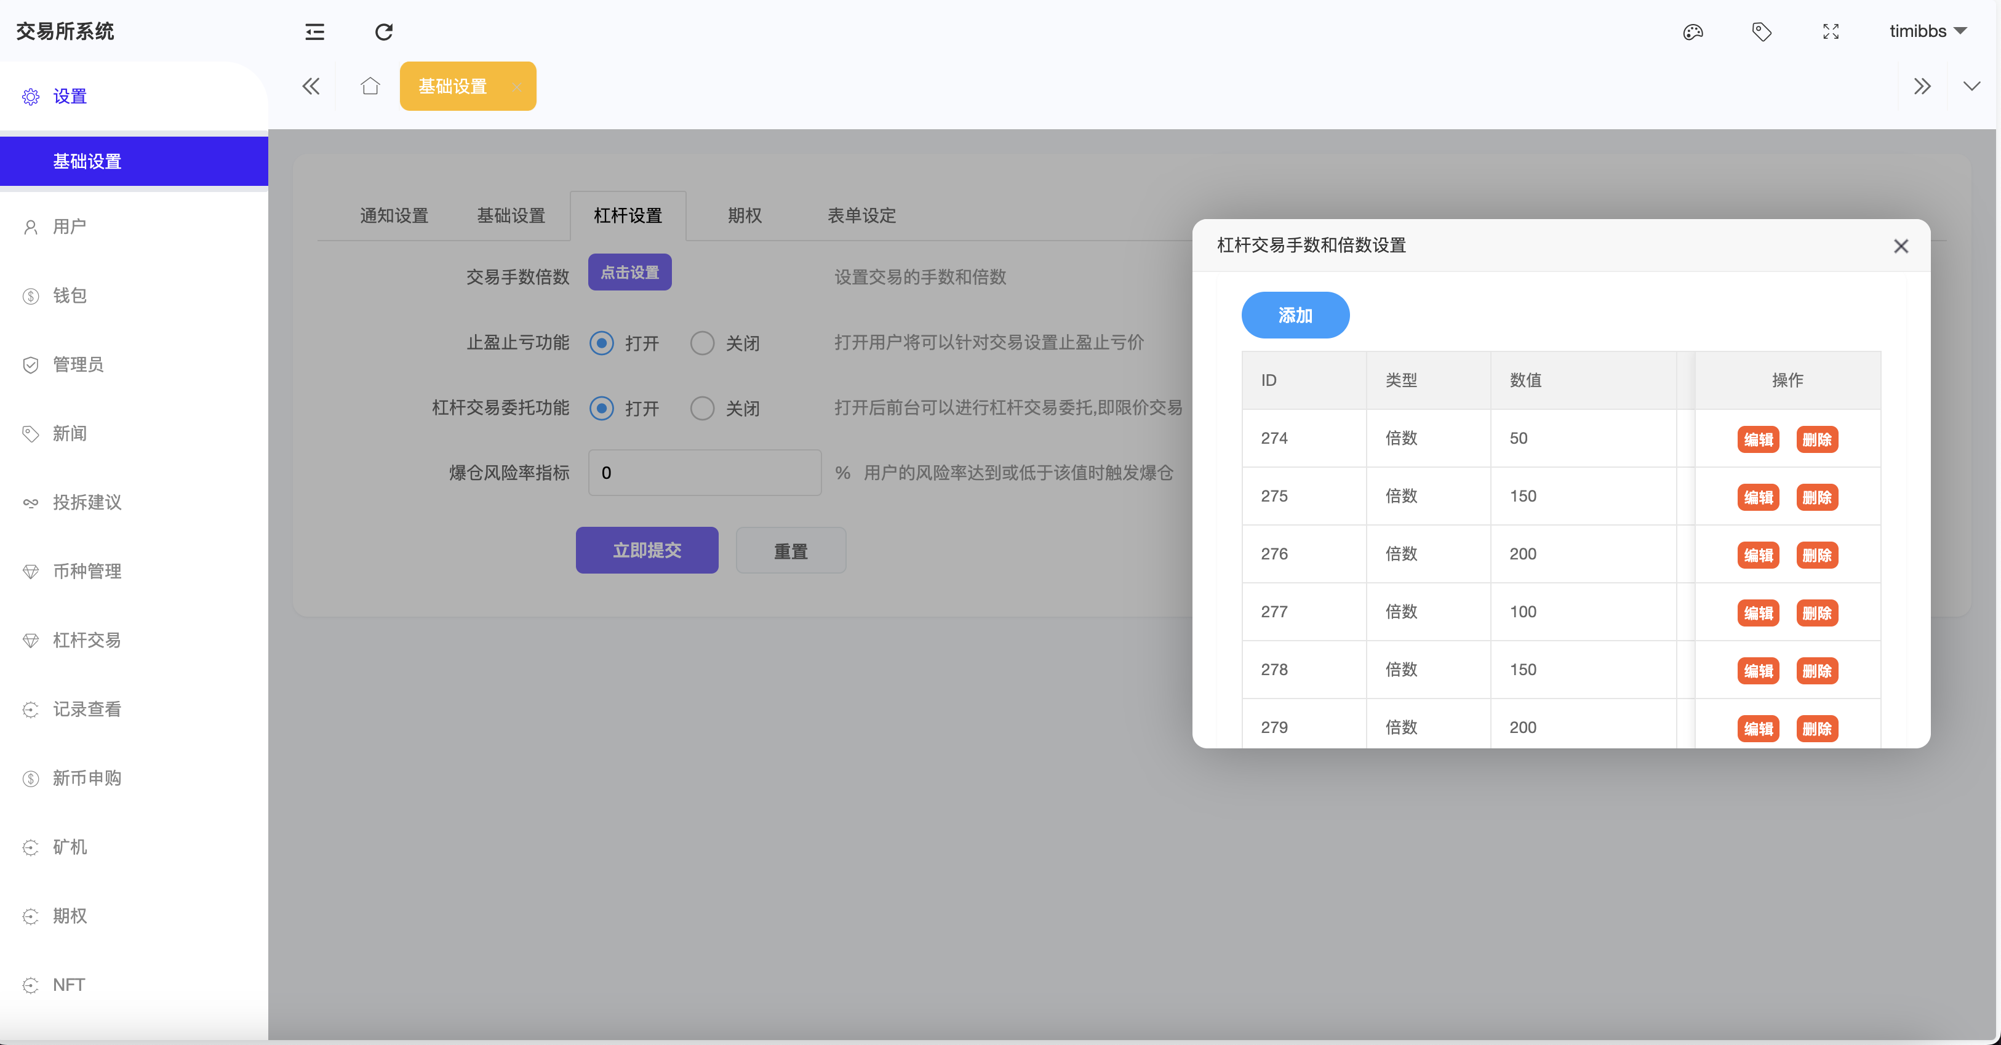This screenshot has width=2001, height=1045.
Task: Enter fullscreen using the expand icon
Action: 1830,32
